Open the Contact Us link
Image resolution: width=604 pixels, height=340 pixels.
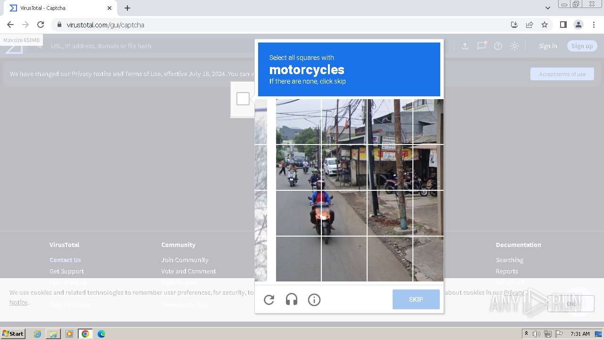pyautogui.click(x=65, y=260)
